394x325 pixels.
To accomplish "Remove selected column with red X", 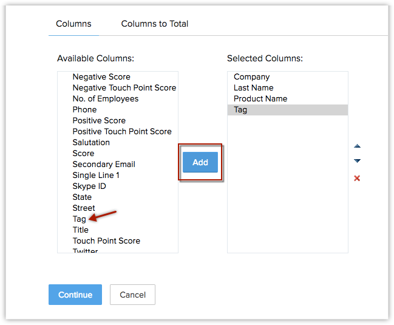I will [x=357, y=178].
